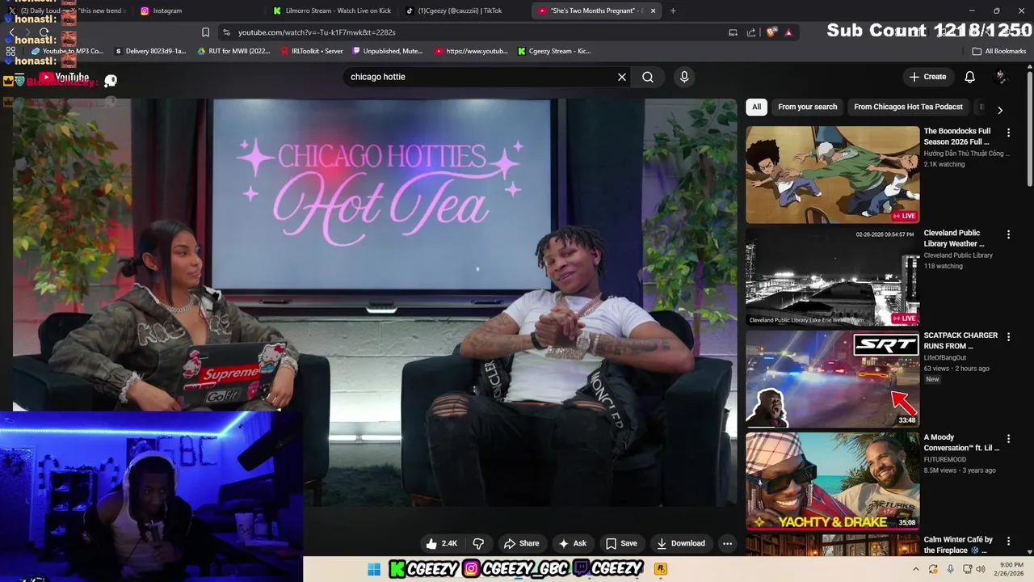Open "RUT for MWII" bookmark
Screen dimensions: 1034x582
tap(234, 51)
